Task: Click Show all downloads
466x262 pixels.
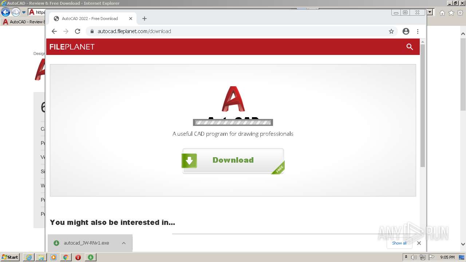Action: pyautogui.click(x=399, y=243)
